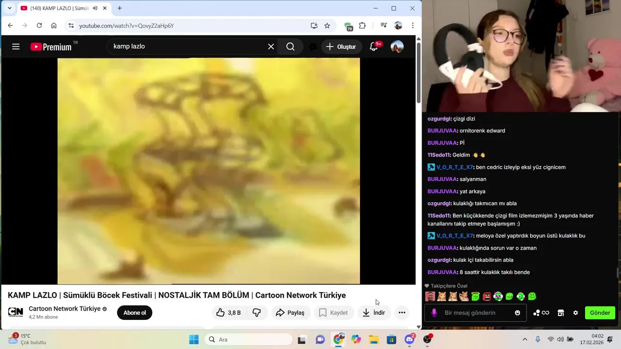Install app icon in address bar

pos(314,26)
